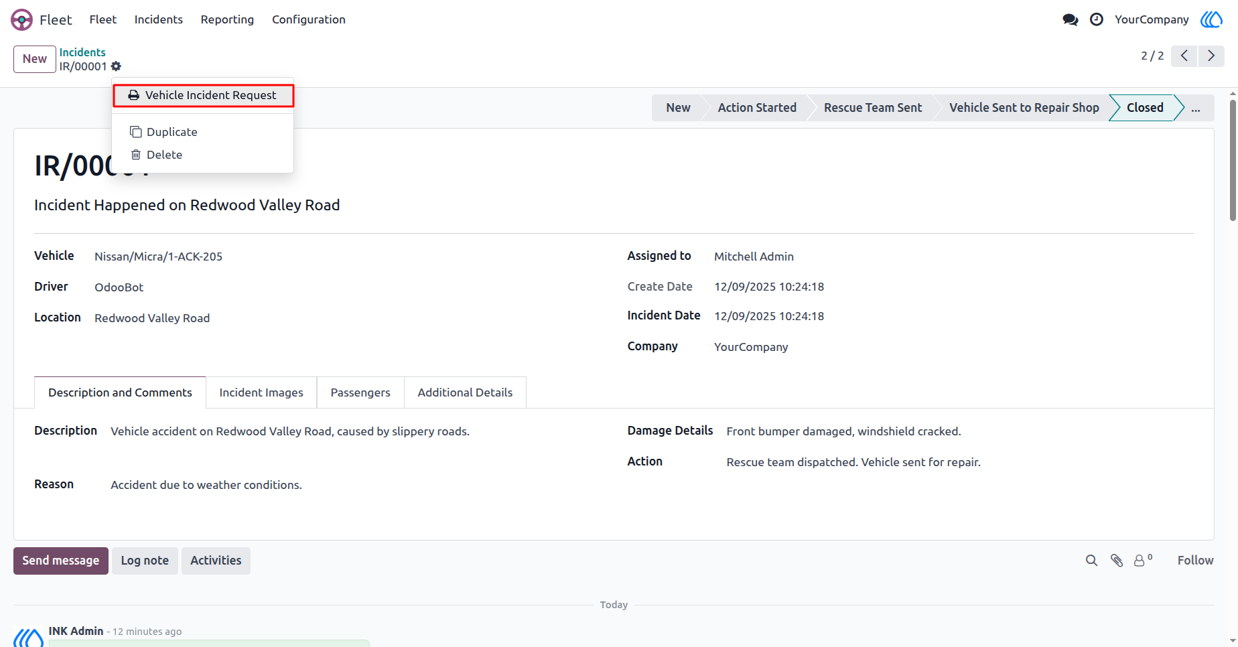The height and width of the screenshot is (647, 1238).
Task: Open Additional Details tab
Action: [465, 392]
